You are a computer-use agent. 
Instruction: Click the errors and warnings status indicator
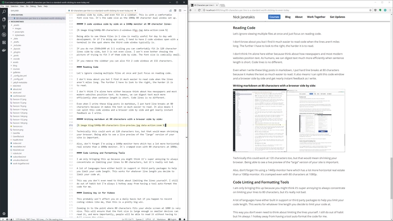point(10,219)
